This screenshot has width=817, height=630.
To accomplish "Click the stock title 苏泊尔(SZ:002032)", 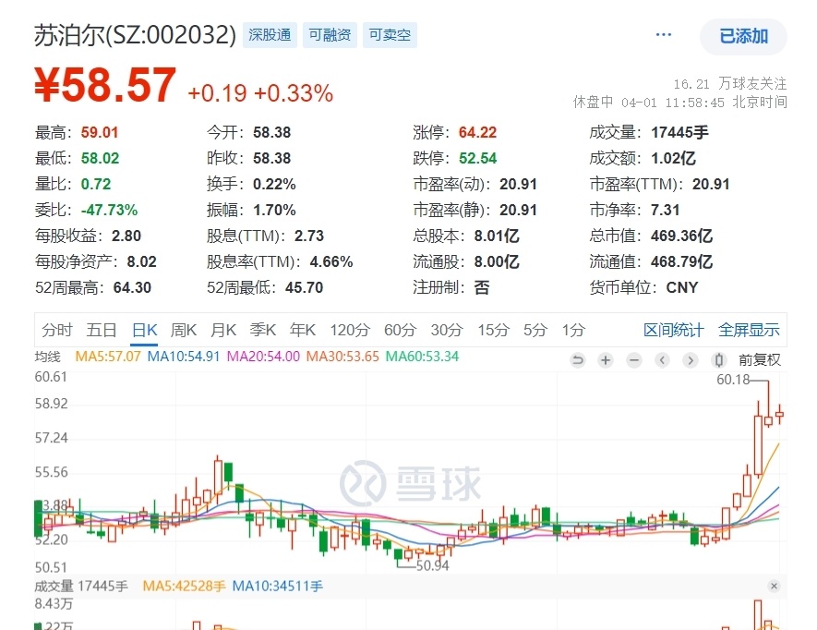I will [135, 35].
